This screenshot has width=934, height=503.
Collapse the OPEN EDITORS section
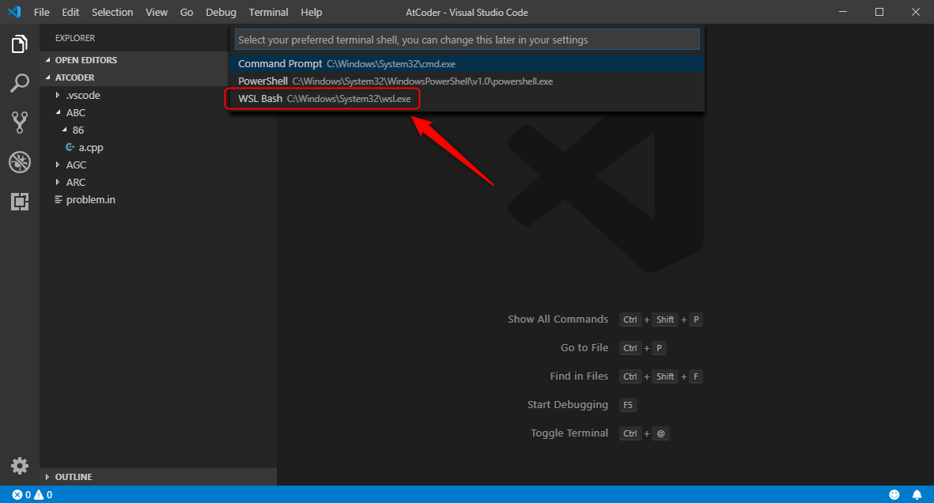(48, 60)
